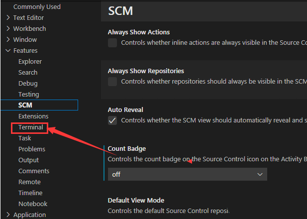
Task: Select Terminal in the settings tree
Action: pos(31,127)
